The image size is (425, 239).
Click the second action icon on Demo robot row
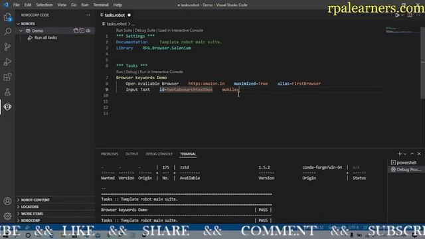82,31
